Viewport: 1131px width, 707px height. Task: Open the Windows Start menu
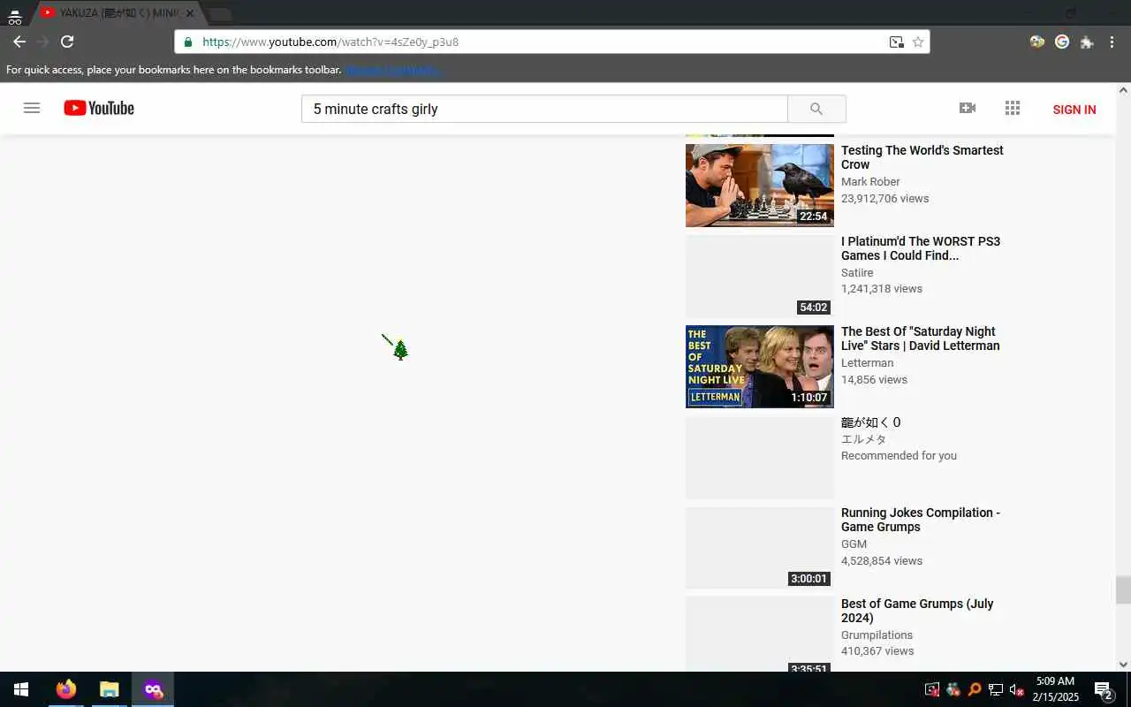(x=21, y=689)
